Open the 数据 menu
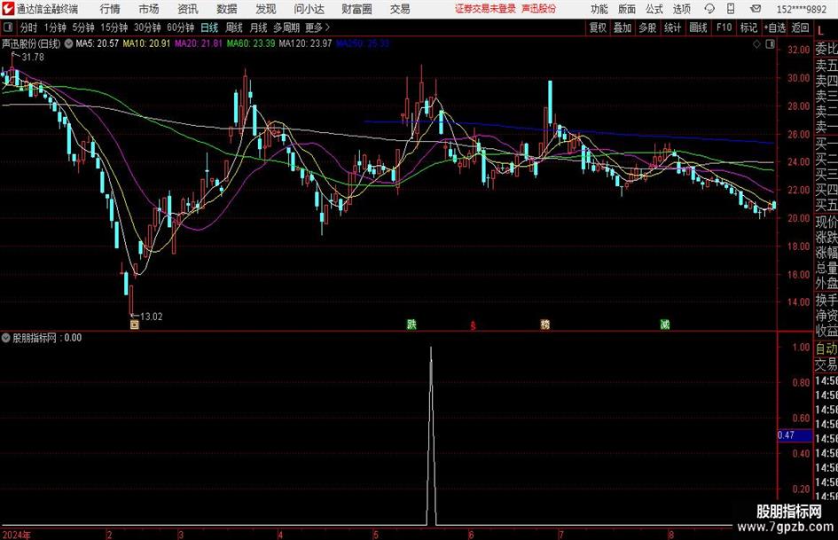838x540 pixels. (x=227, y=9)
